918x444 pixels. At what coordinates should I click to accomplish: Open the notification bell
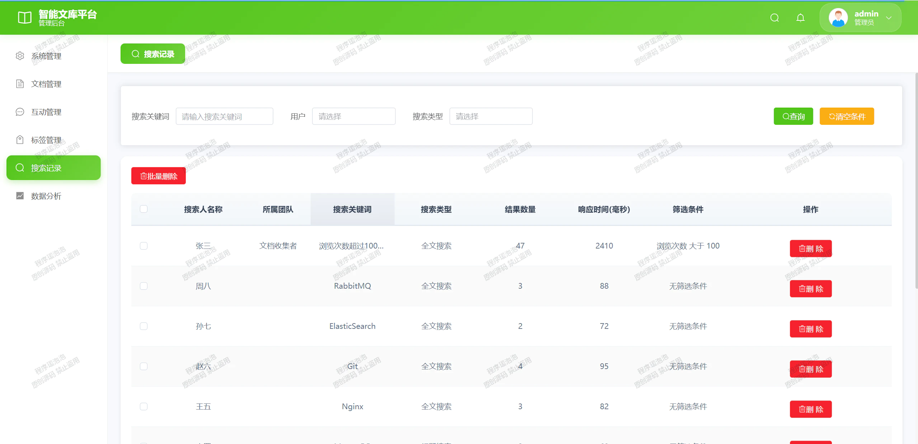tap(800, 18)
